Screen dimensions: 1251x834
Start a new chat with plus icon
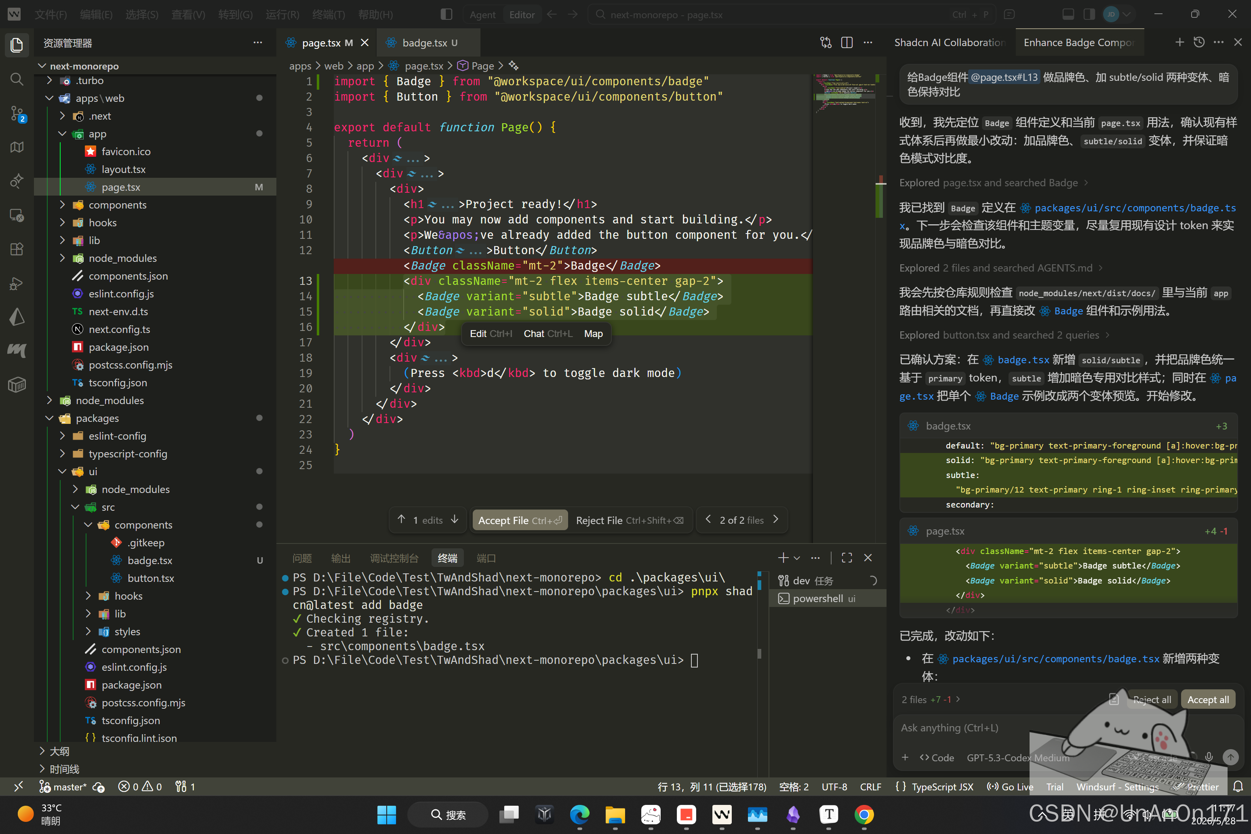click(x=1179, y=42)
